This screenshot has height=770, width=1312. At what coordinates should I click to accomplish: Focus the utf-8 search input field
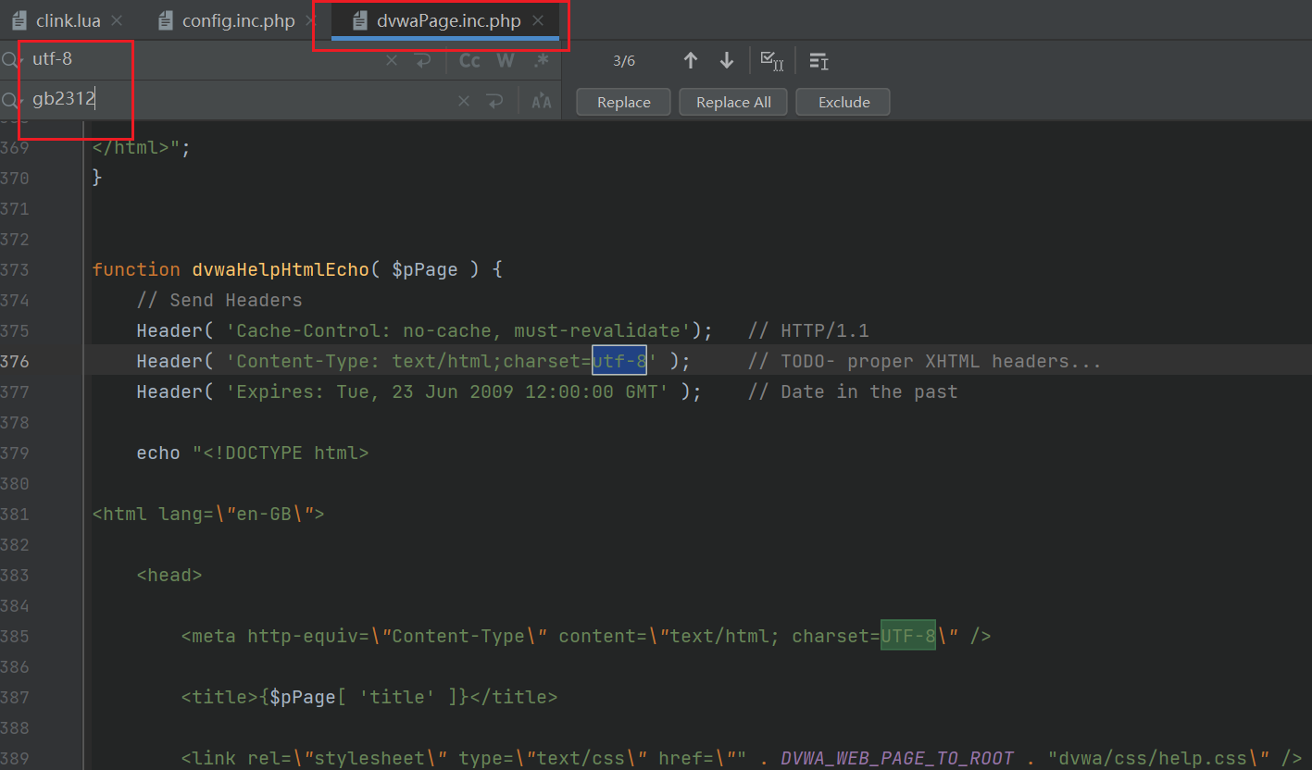click(204, 60)
